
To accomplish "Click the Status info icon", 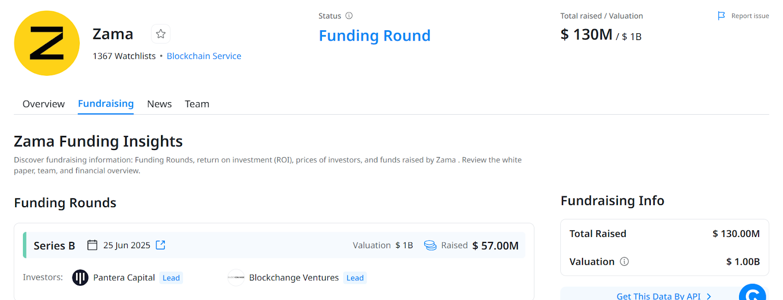I will (349, 16).
